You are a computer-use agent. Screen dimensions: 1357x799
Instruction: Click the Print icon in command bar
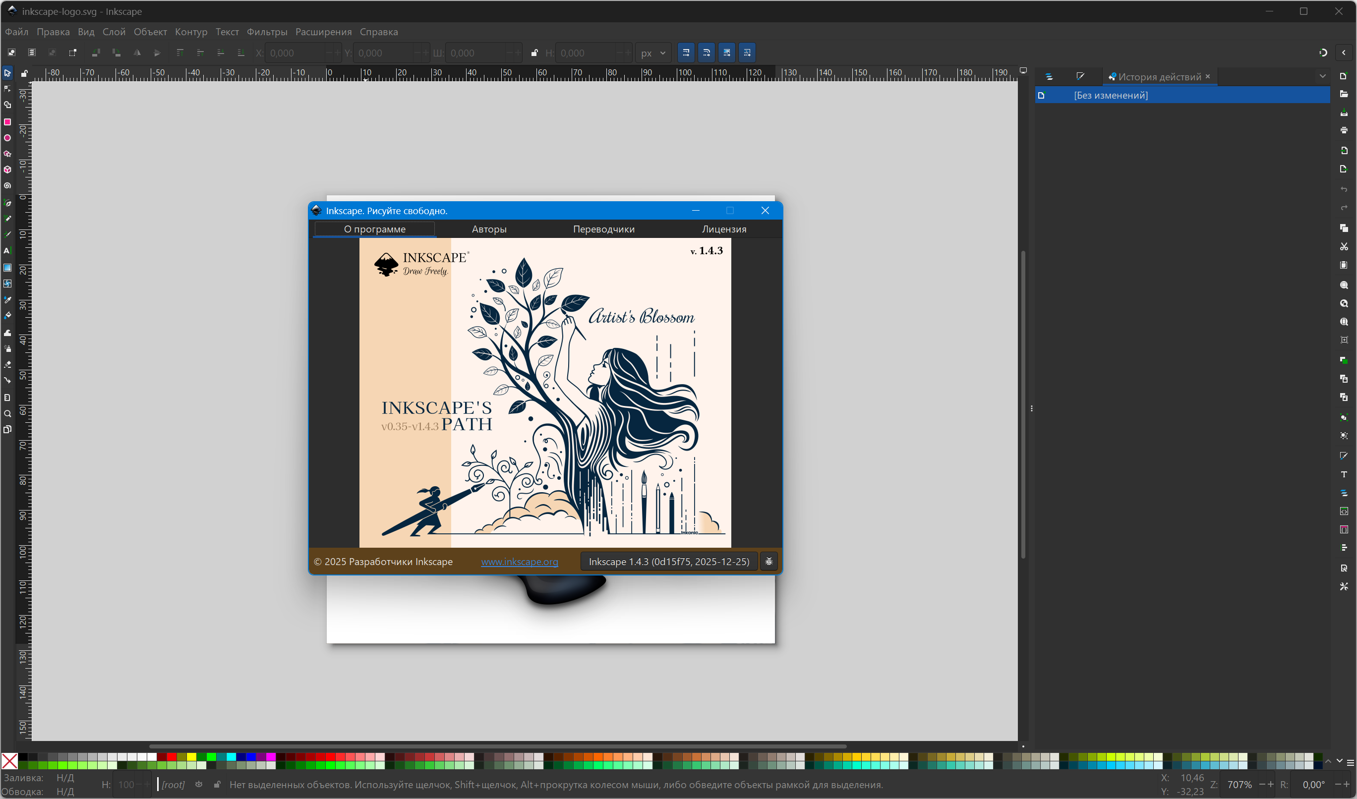1344,130
